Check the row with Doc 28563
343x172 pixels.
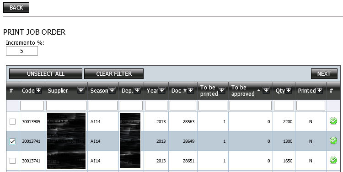(x=13, y=121)
